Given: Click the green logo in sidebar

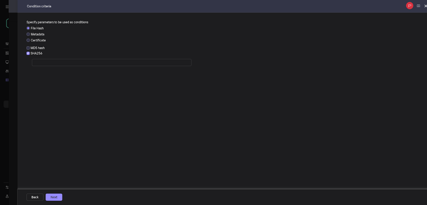Looking at the screenshot, I should tap(7, 23).
